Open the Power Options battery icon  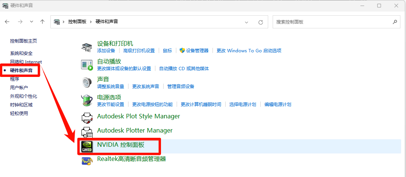click(x=87, y=100)
